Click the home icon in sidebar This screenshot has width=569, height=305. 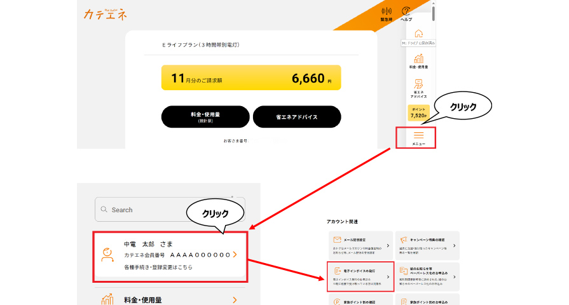tap(418, 34)
